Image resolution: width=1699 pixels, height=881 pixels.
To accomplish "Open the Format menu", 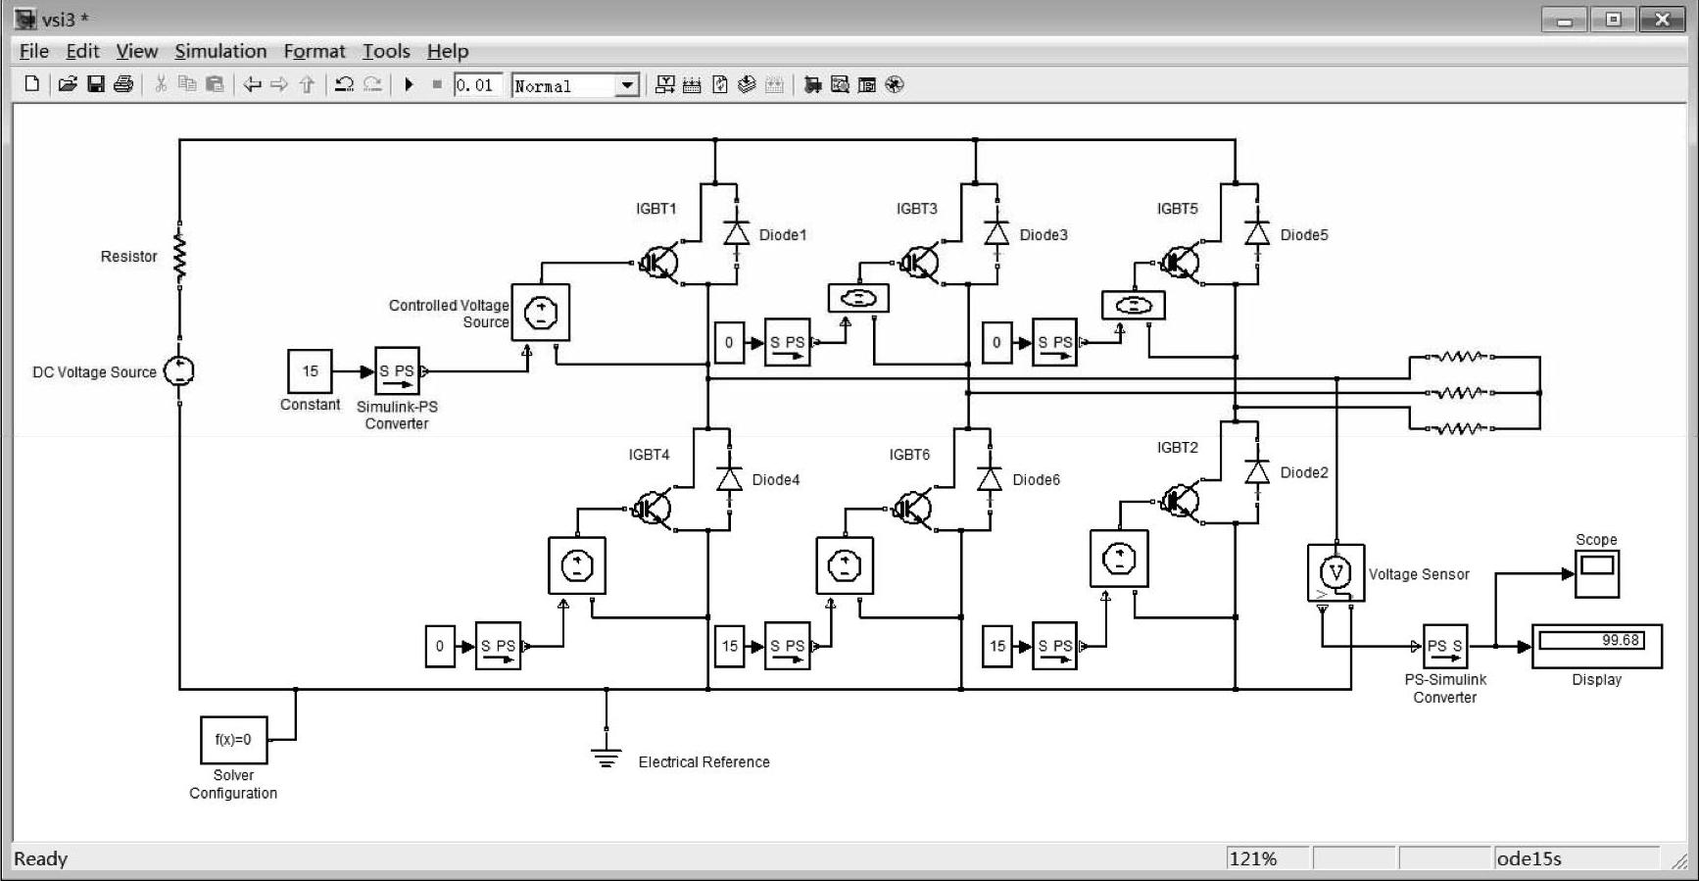I will [315, 51].
